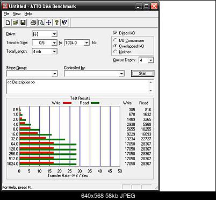Click the red Write legend swatch
216x200 pixels.
67,103
